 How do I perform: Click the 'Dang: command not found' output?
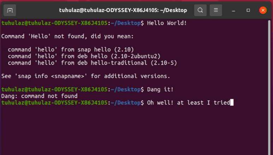click(x=39, y=96)
